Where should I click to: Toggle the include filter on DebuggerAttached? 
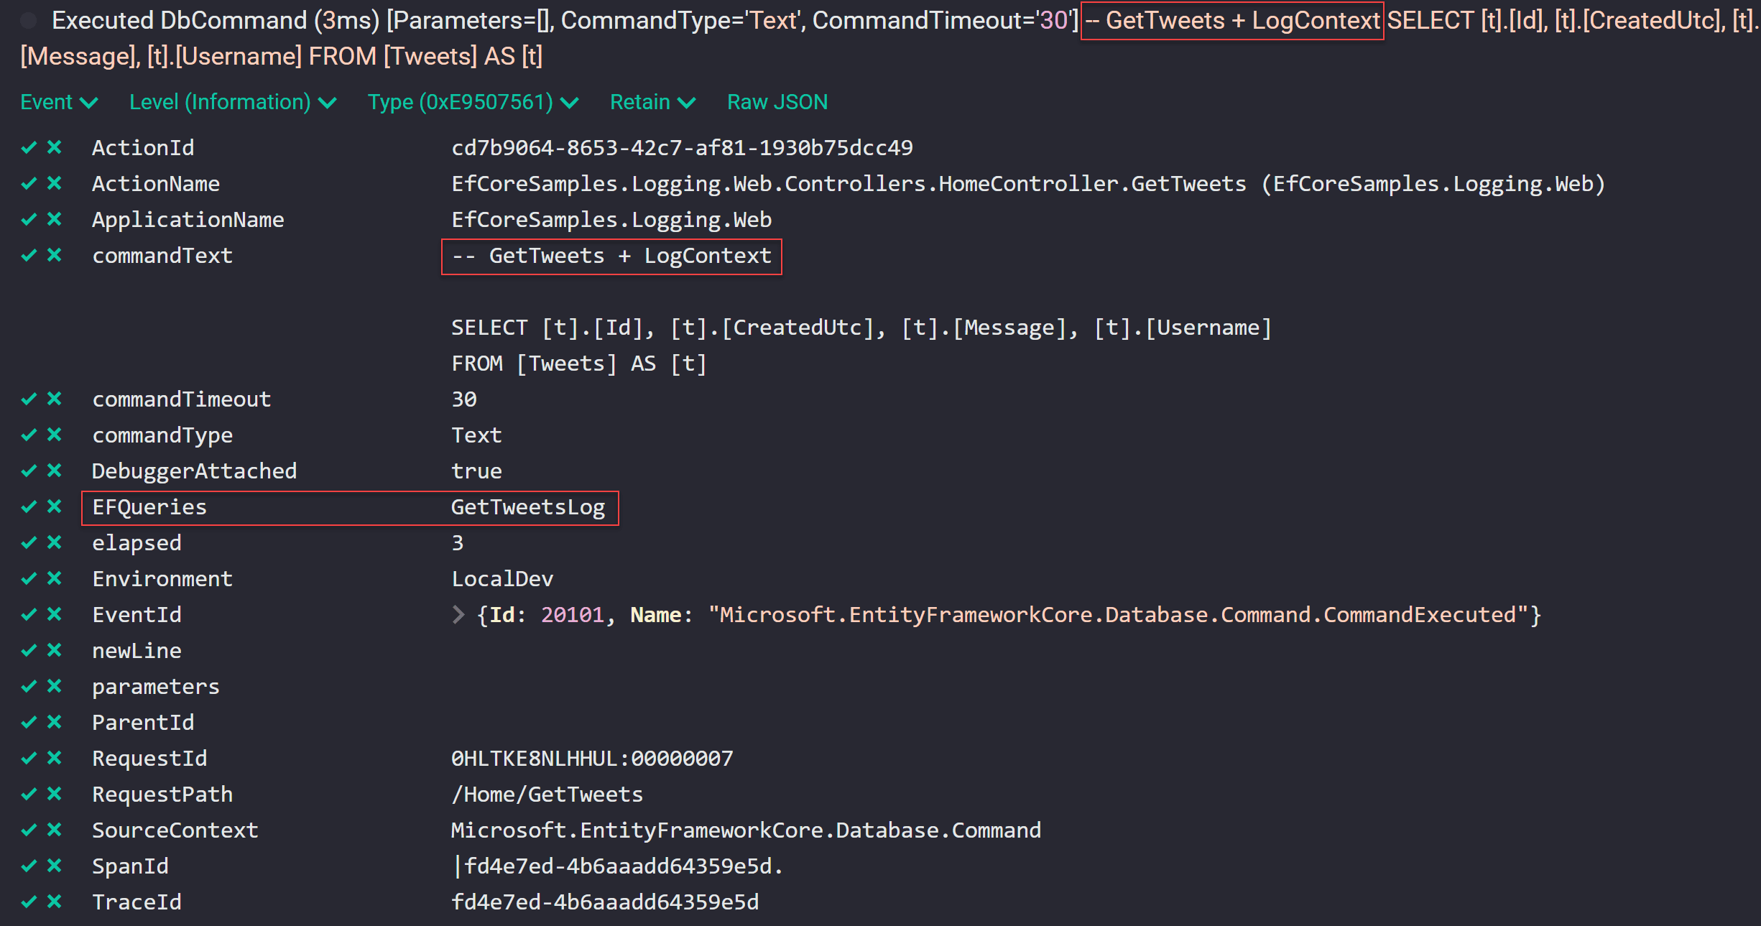(29, 471)
